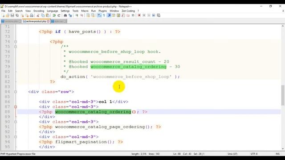Start macro recording with the red icon

click(139, 16)
